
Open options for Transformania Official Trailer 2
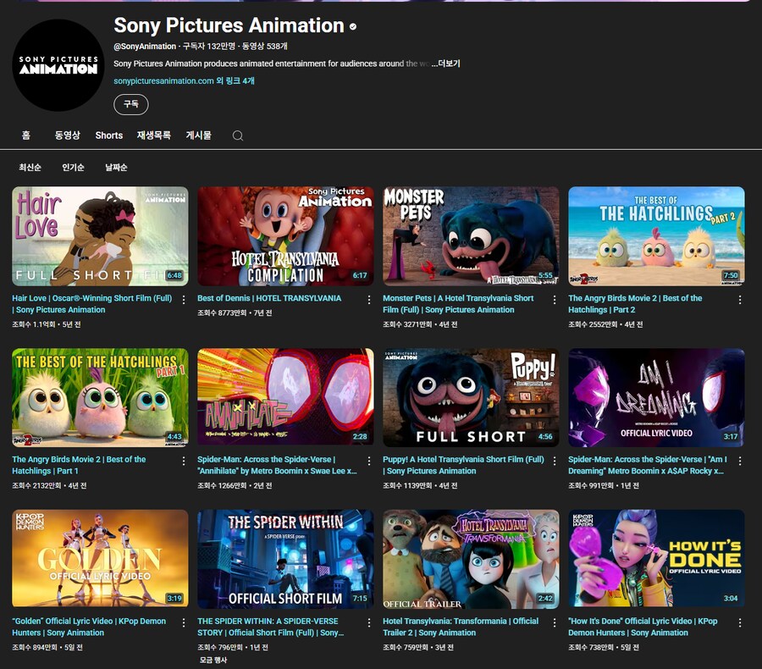(x=555, y=622)
